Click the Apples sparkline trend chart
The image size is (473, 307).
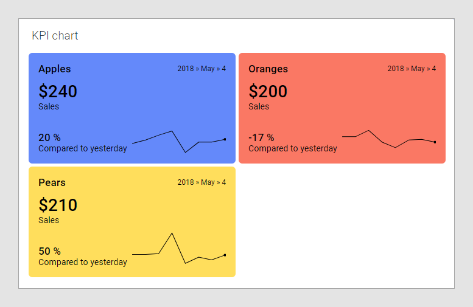coord(179,141)
